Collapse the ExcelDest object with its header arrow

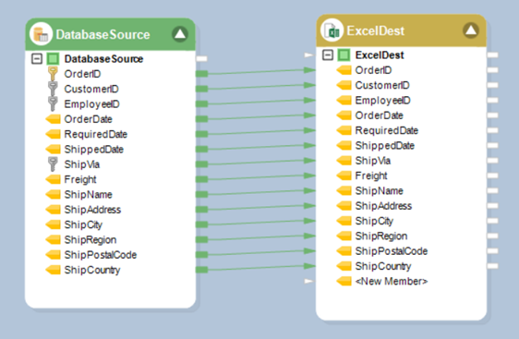471,30
